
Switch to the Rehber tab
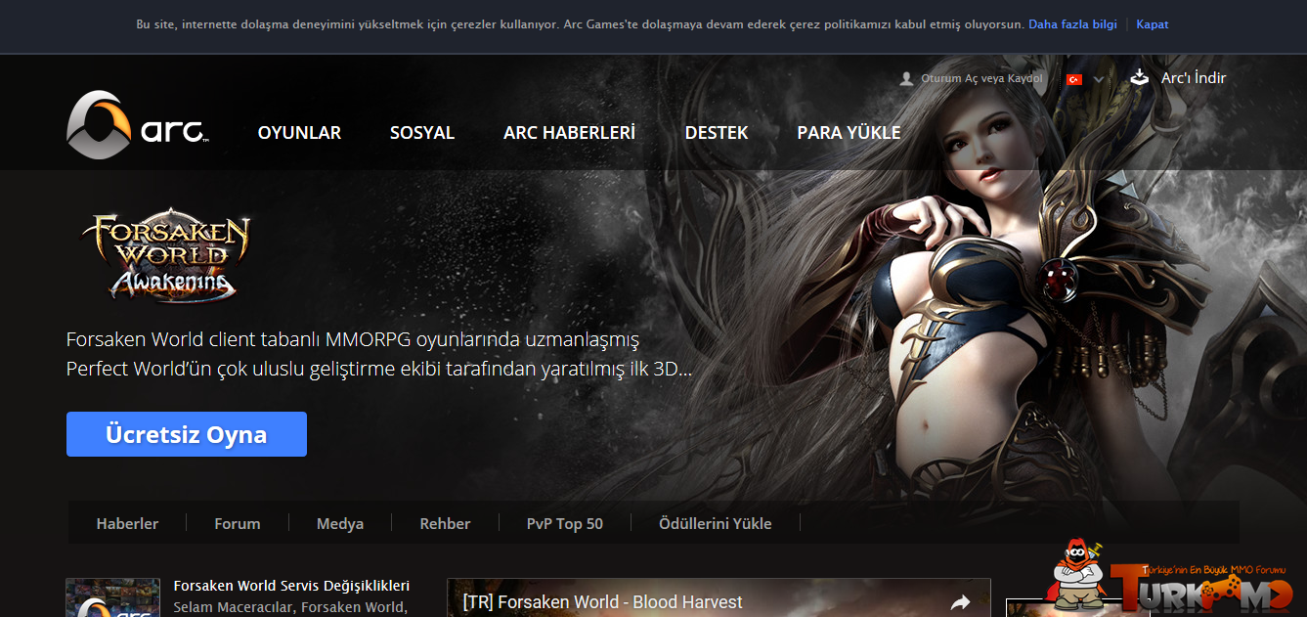tap(445, 523)
